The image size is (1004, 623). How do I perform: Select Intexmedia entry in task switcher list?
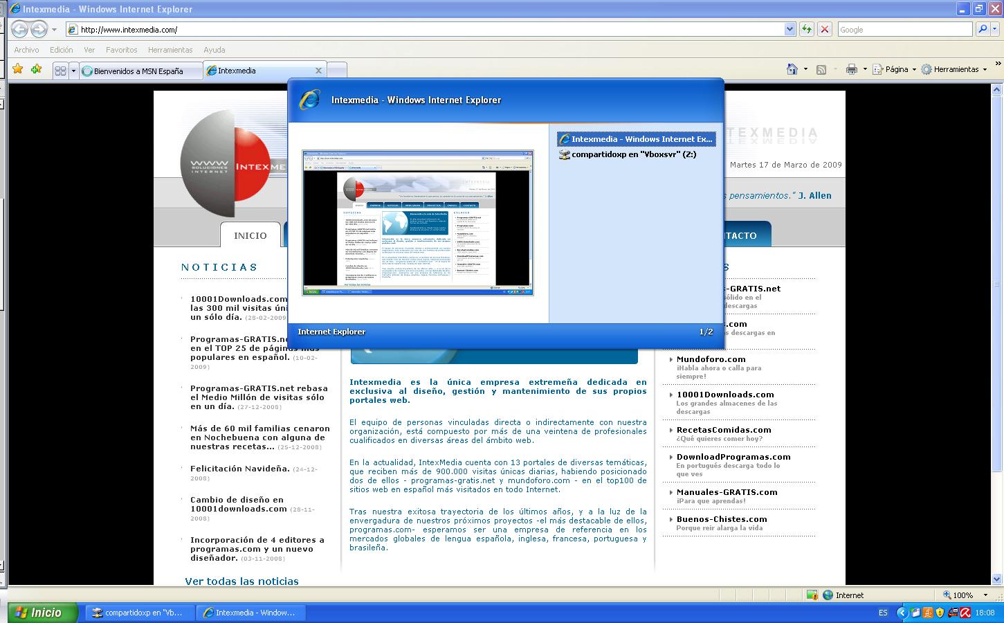tap(636, 139)
